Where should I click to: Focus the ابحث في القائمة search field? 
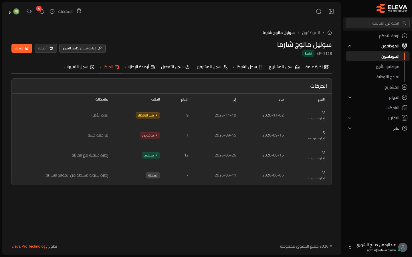tap(378, 23)
